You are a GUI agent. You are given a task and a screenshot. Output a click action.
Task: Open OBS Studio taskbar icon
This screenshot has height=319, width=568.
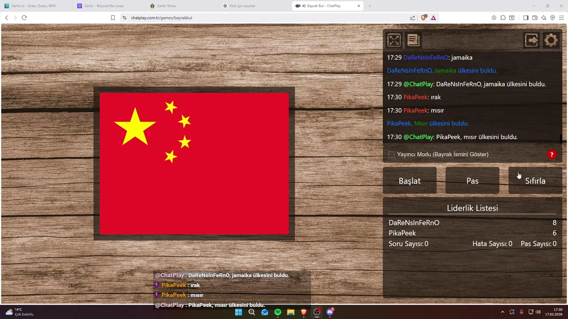tap(317, 312)
